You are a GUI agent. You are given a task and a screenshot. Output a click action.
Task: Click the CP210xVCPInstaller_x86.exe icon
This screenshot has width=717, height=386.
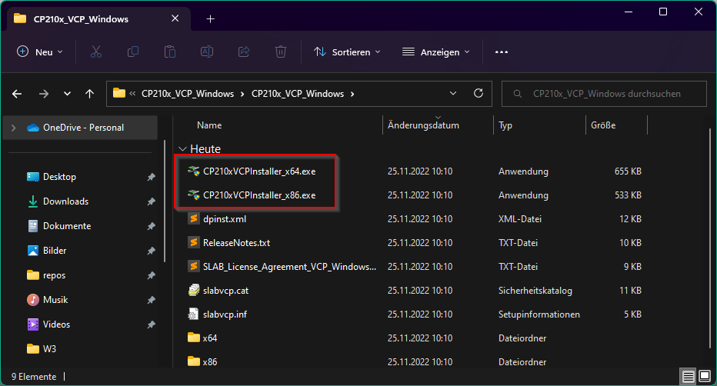(193, 195)
